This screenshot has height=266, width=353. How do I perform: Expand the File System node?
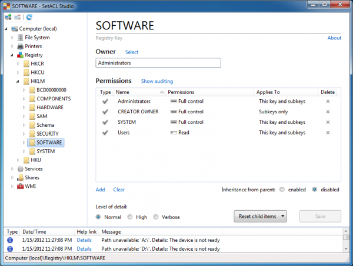tap(12, 38)
